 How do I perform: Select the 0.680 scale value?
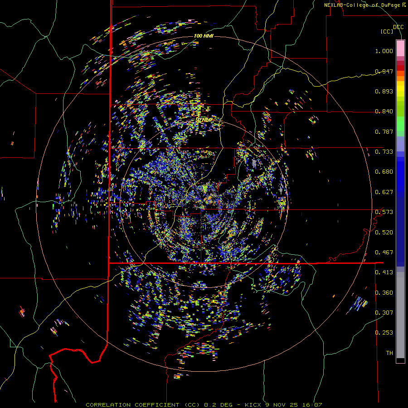[384, 172]
